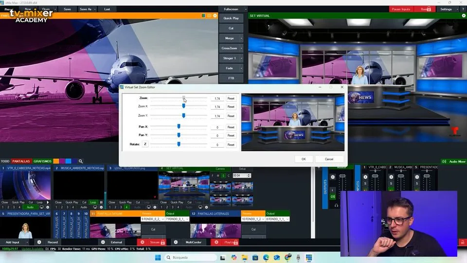Expand the Save As dropdown arrow

click(x=95, y=9)
